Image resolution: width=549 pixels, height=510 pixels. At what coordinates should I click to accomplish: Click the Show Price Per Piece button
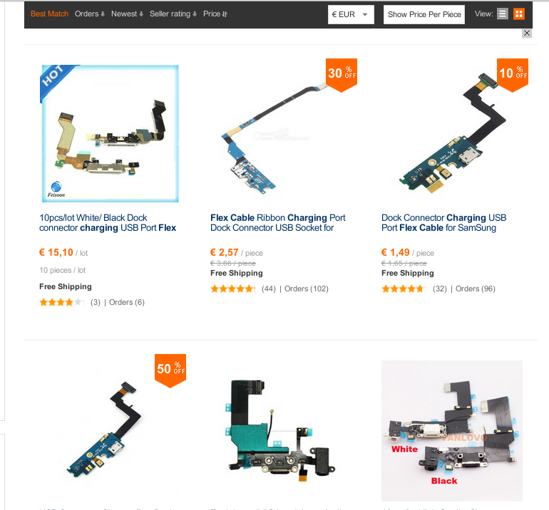(424, 14)
